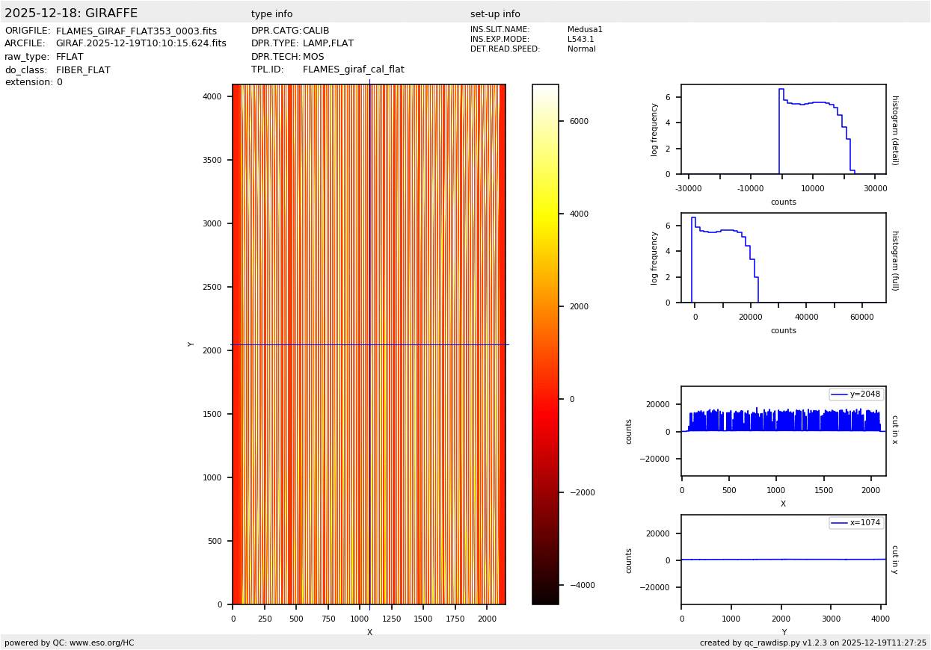Viewport: 931px width, 650px height.
Task: Click the FLAMES_GIRAF_FLAT353_0003.fits file name
Action: (x=136, y=31)
